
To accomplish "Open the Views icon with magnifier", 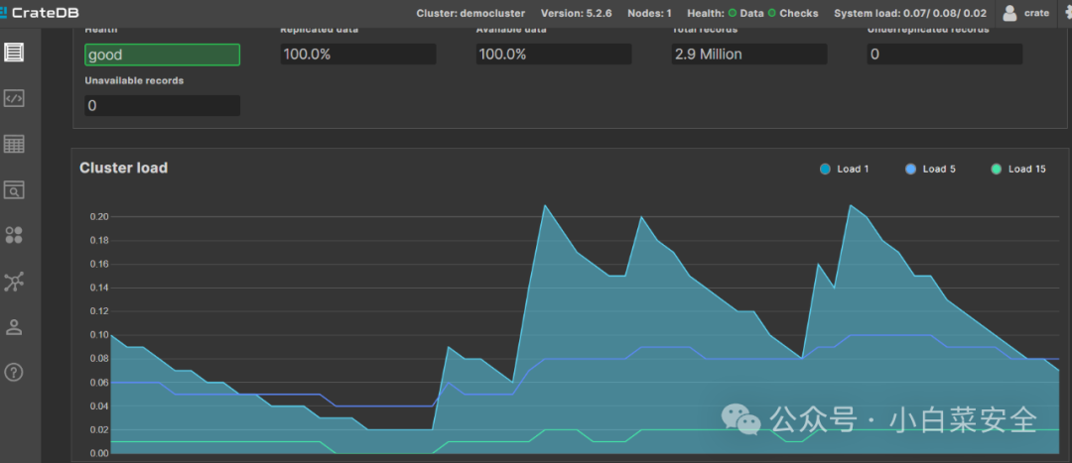I will (14, 189).
